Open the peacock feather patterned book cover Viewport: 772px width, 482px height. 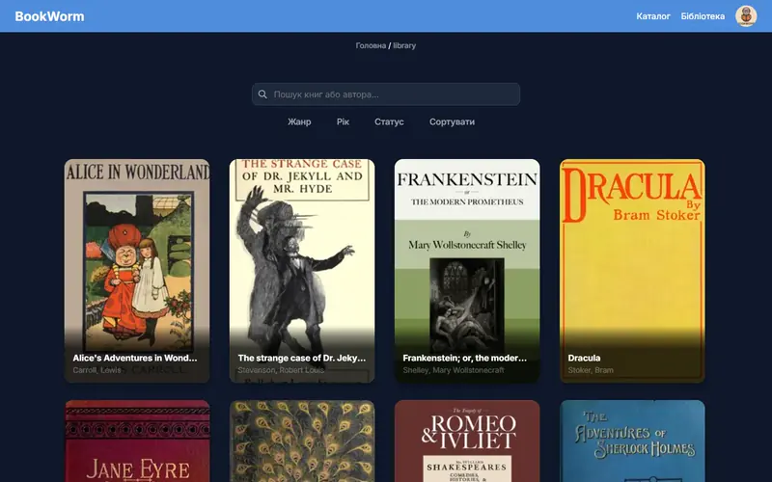[302, 442]
